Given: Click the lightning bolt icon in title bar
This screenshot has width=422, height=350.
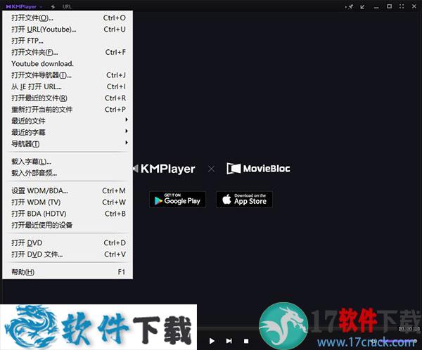Looking at the screenshot, I should tap(53, 6).
